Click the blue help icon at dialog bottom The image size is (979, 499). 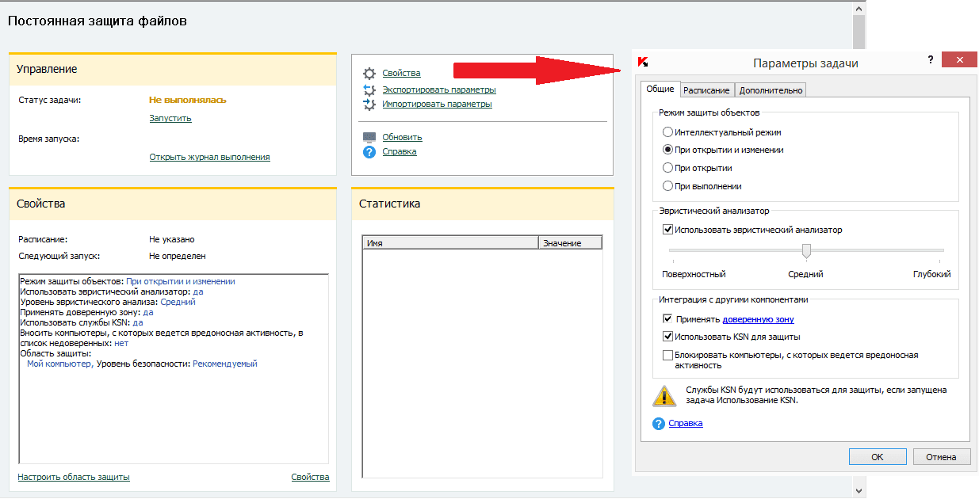[658, 424]
